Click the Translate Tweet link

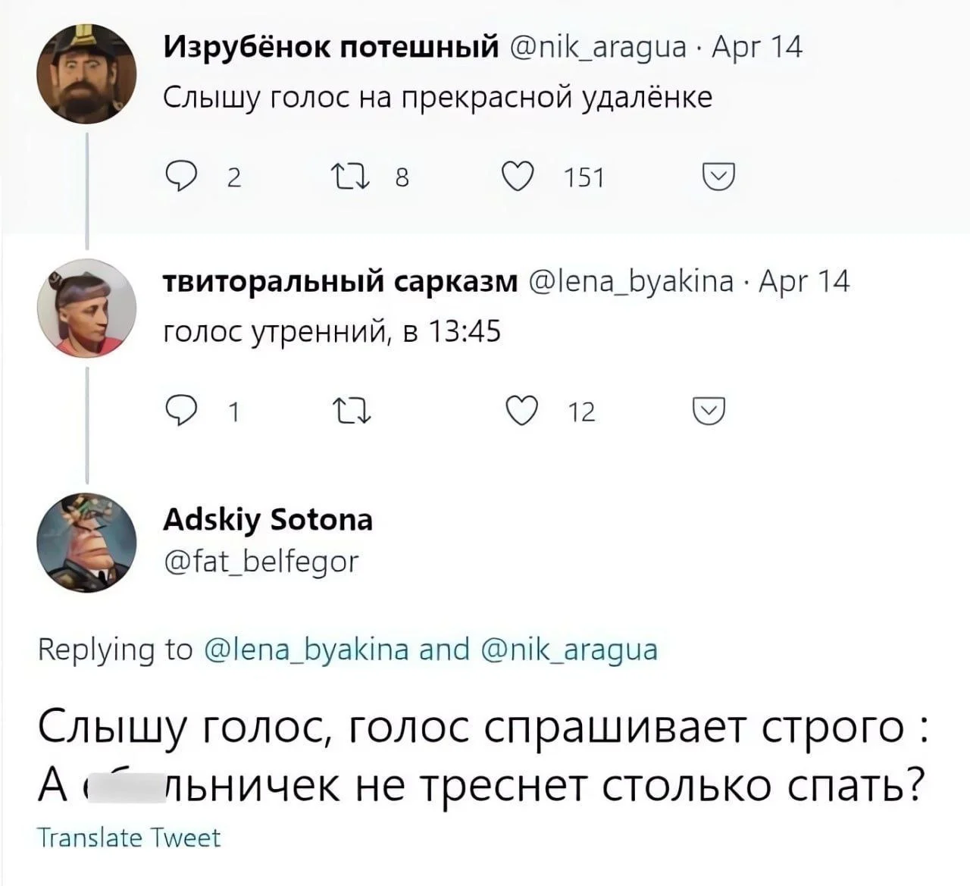click(130, 837)
